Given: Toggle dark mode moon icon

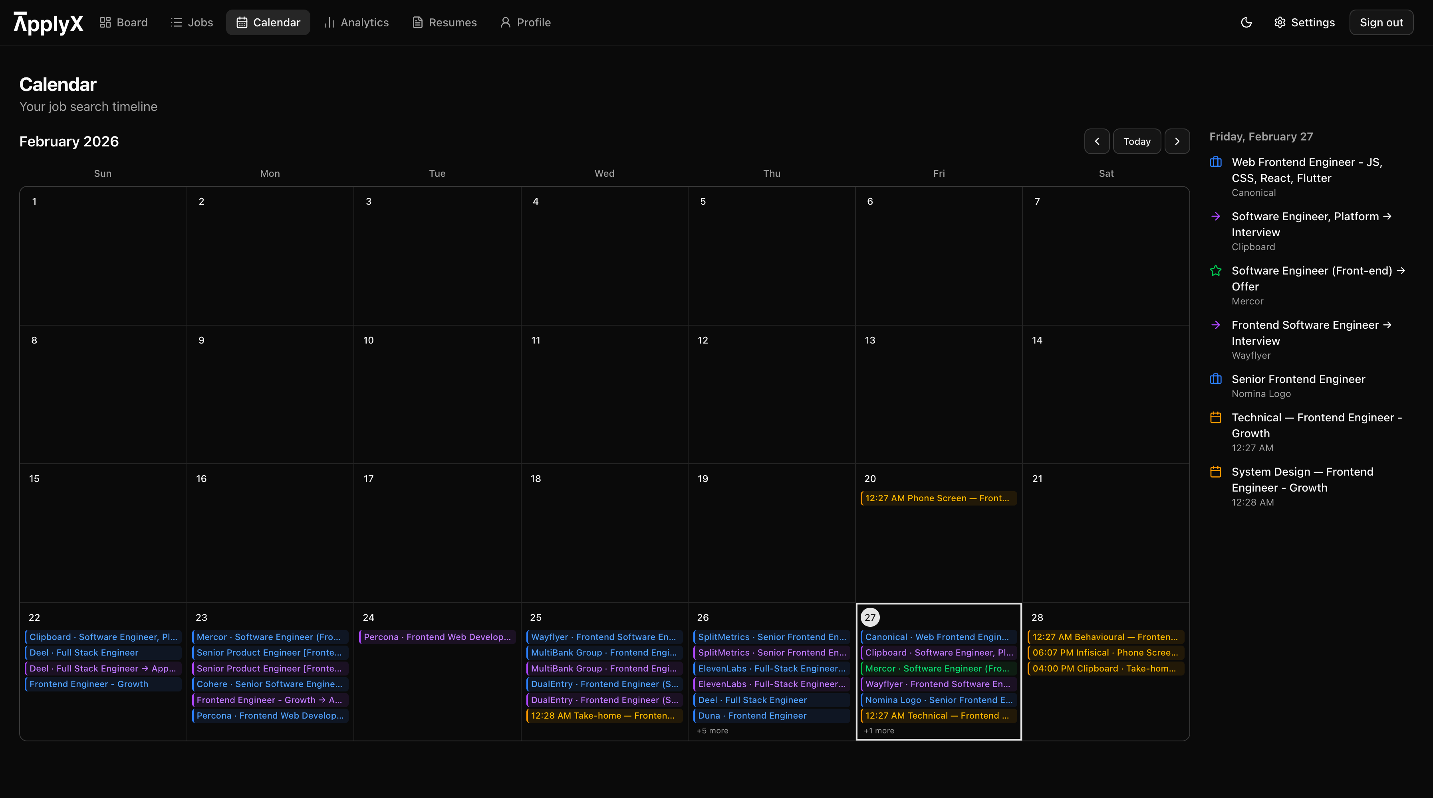Looking at the screenshot, I should point(1246,22).
